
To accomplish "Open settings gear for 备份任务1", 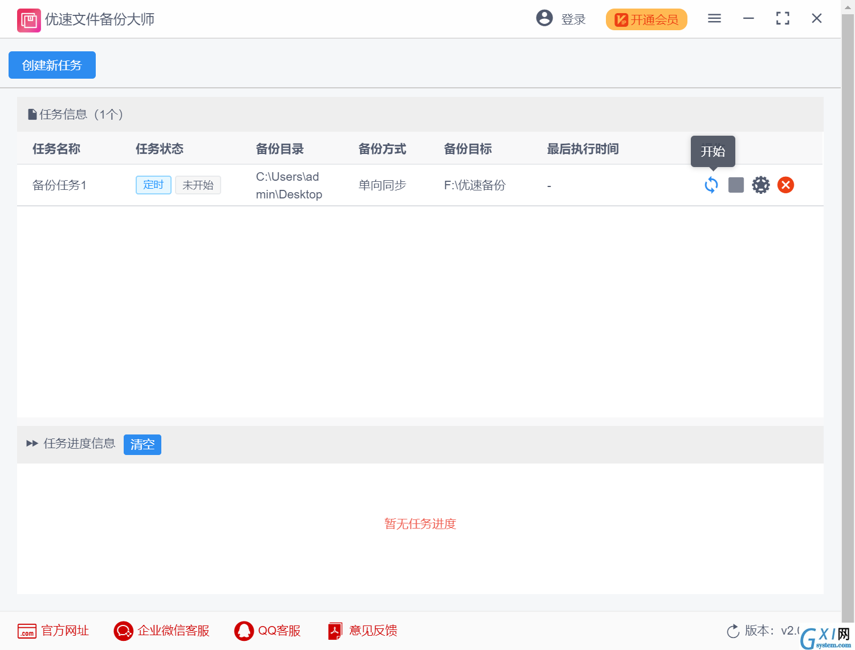I will click(760, 185).
